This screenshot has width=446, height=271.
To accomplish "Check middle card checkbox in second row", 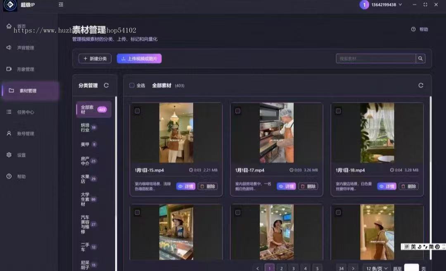I will point(238,212).
